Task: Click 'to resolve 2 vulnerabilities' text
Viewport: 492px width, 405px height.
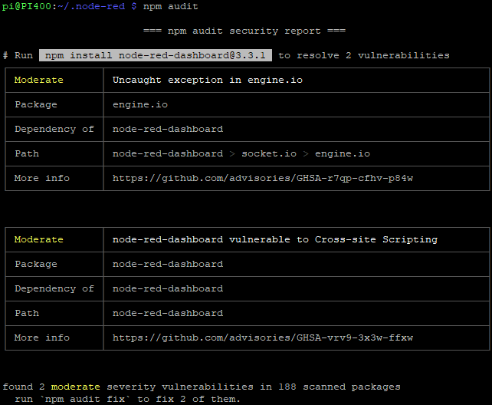Action: (x=364, y=55)
